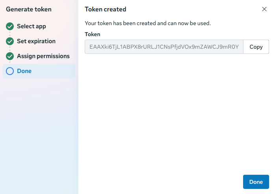Go to the Select app step

[x=32, y=26]
